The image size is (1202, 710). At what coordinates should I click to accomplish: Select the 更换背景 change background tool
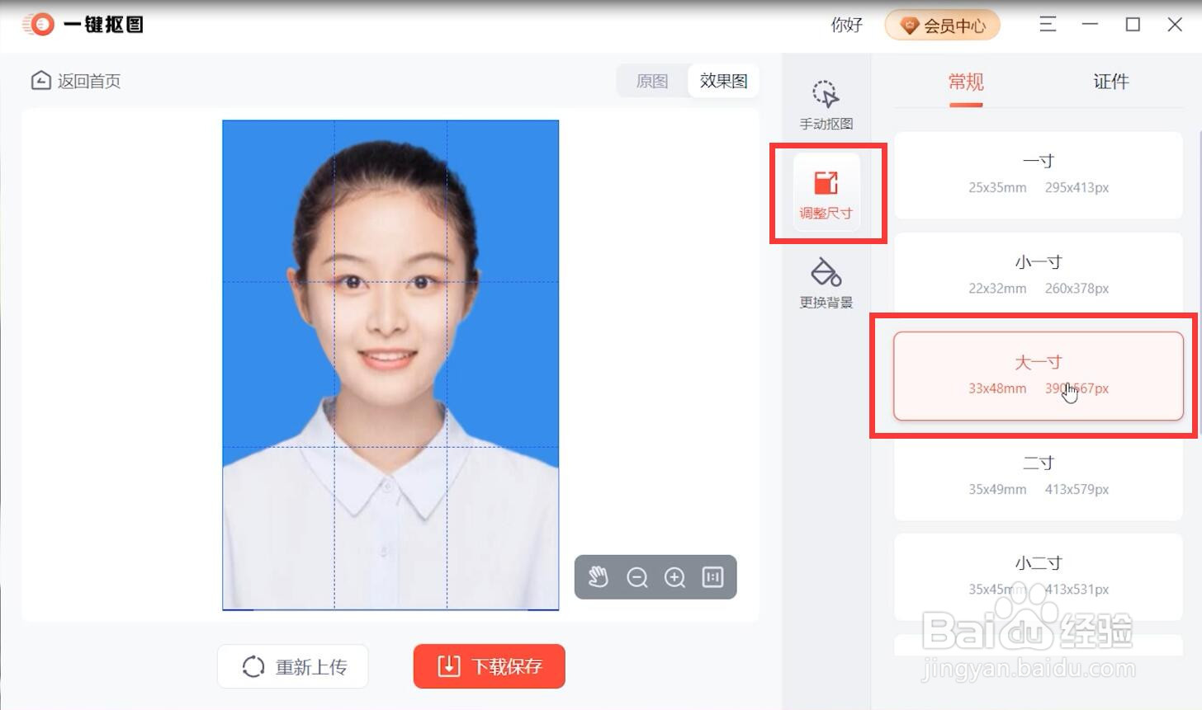point(825,283)
